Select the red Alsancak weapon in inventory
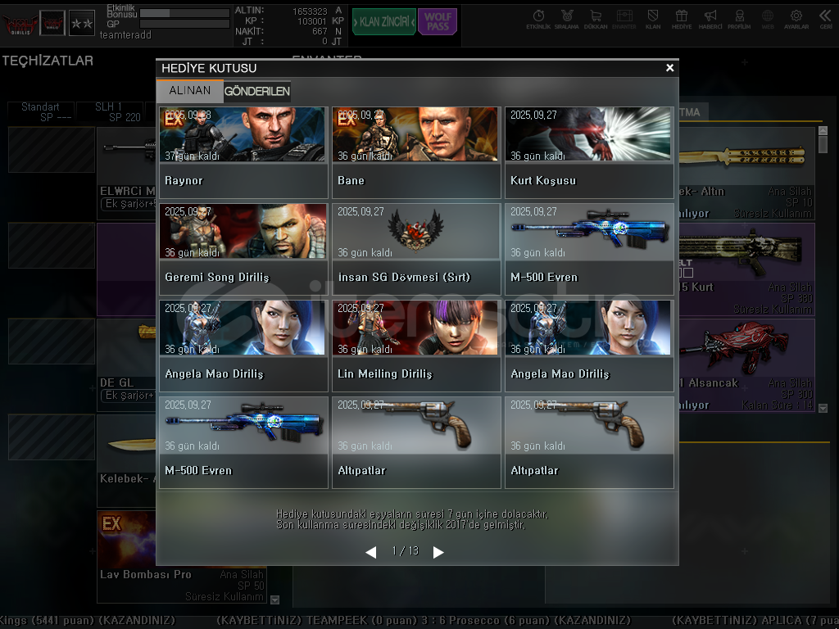This screenshot has width=839, height=629. click(747, 364)
